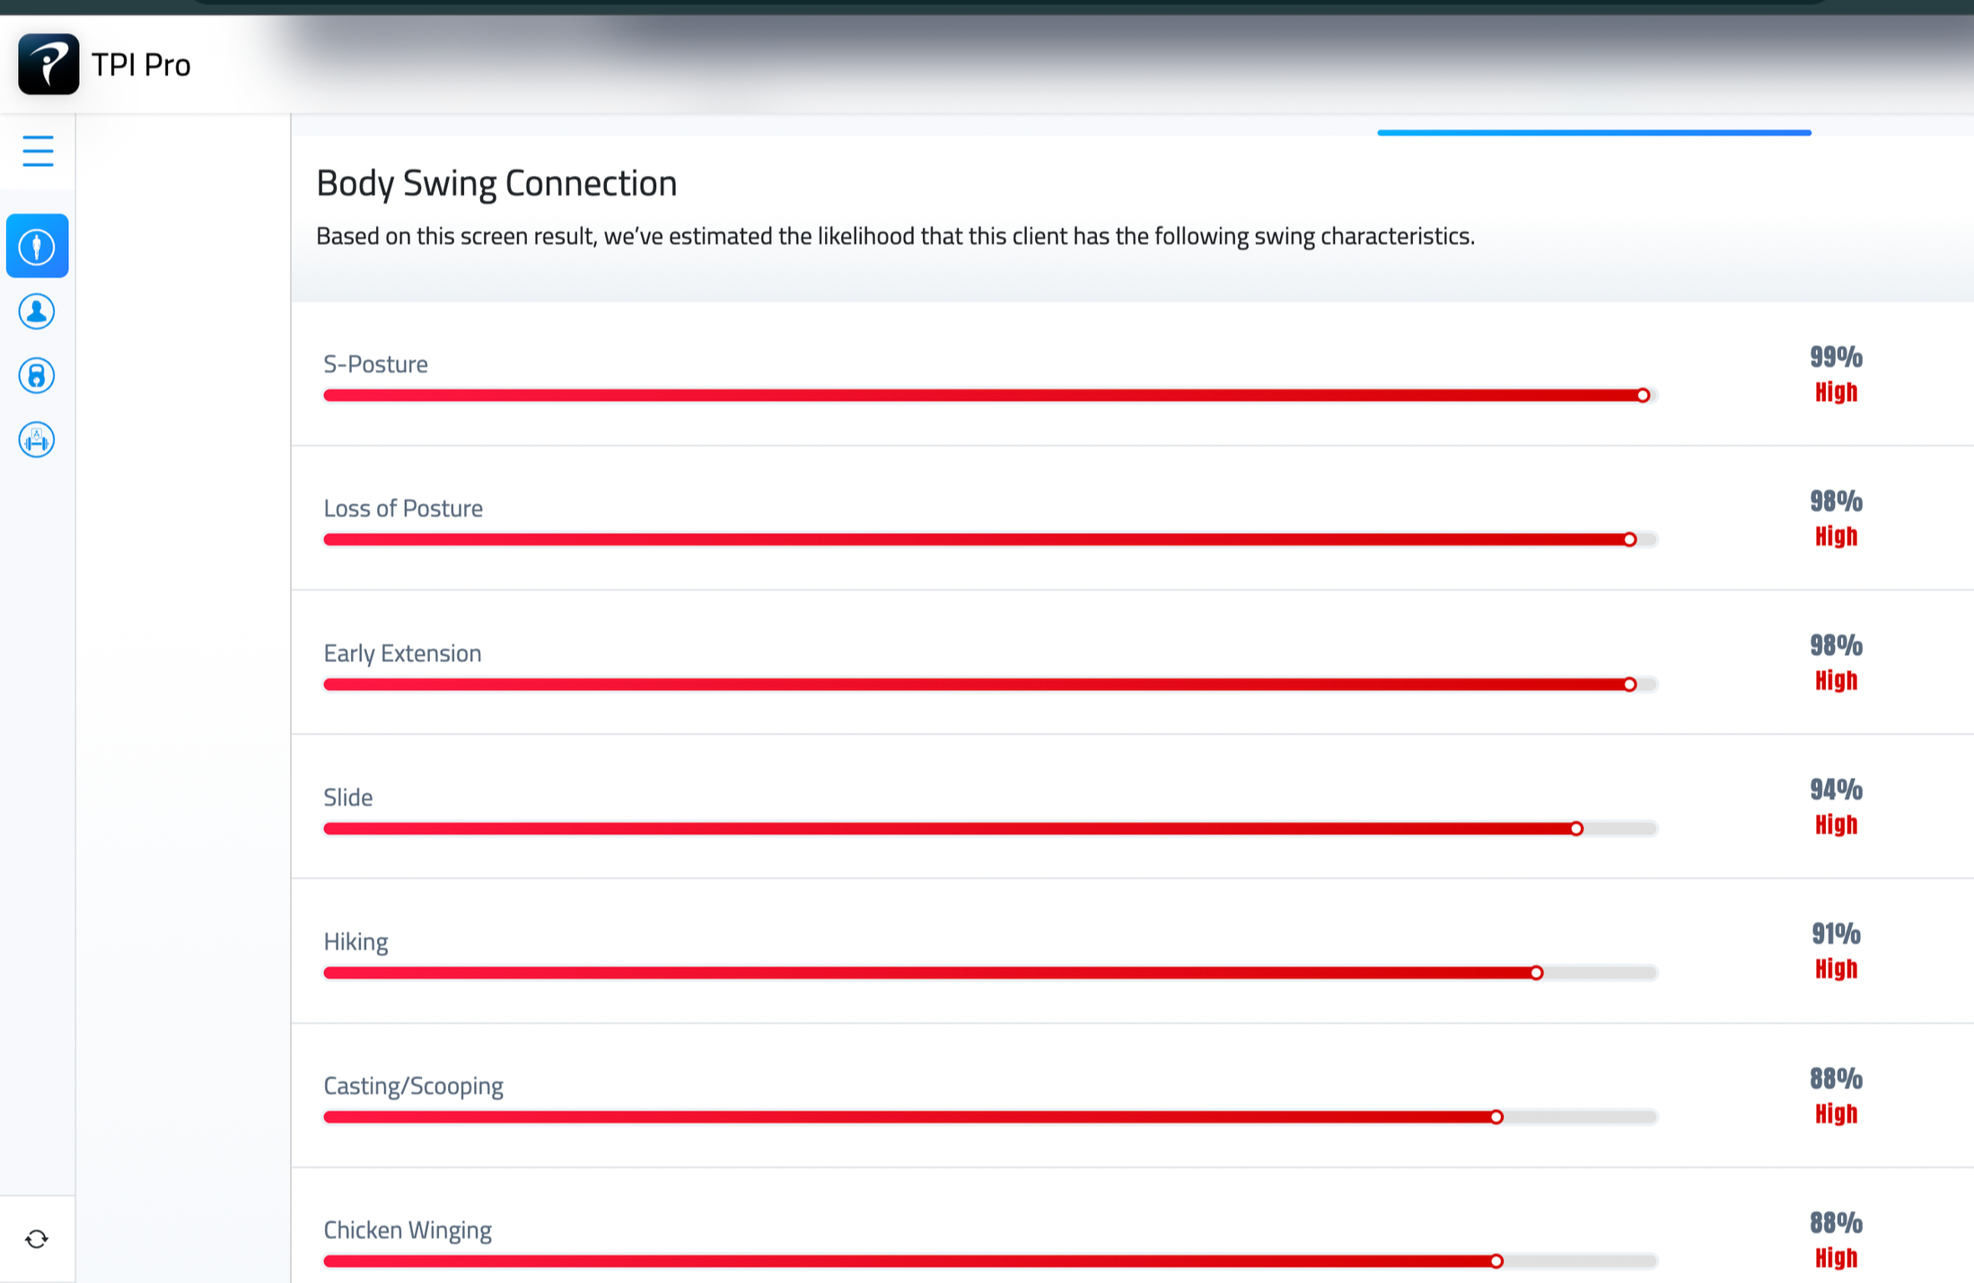Open the hamburger menu
1974x1283 pixels.
(38, 151)
